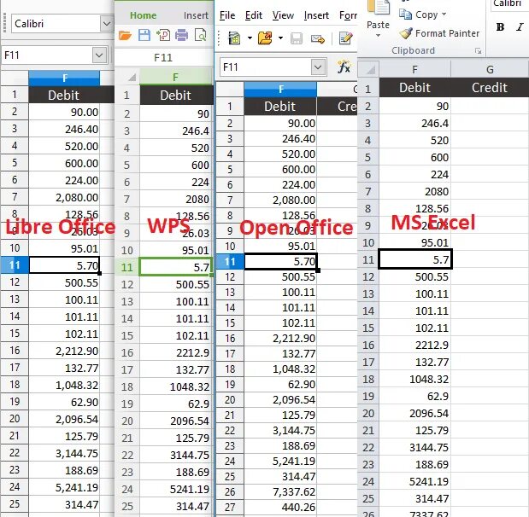529x517 pixels.
Task: Click Excel select-all corner triangle
Action: 371,70
